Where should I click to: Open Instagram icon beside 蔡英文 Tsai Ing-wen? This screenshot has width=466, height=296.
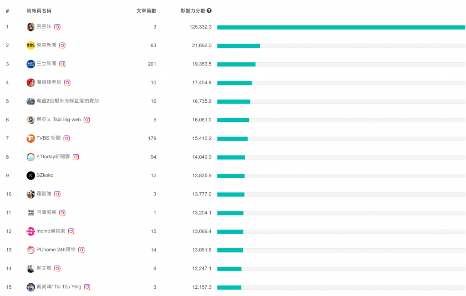point(86,120)
